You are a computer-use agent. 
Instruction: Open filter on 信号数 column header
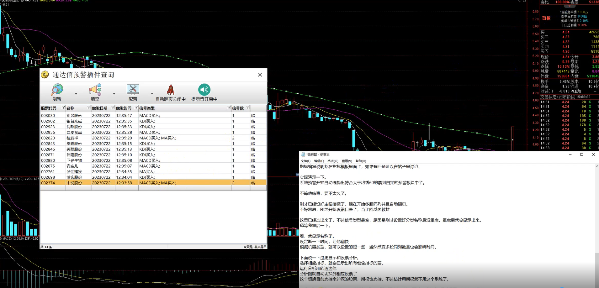[x=248, y=107]
